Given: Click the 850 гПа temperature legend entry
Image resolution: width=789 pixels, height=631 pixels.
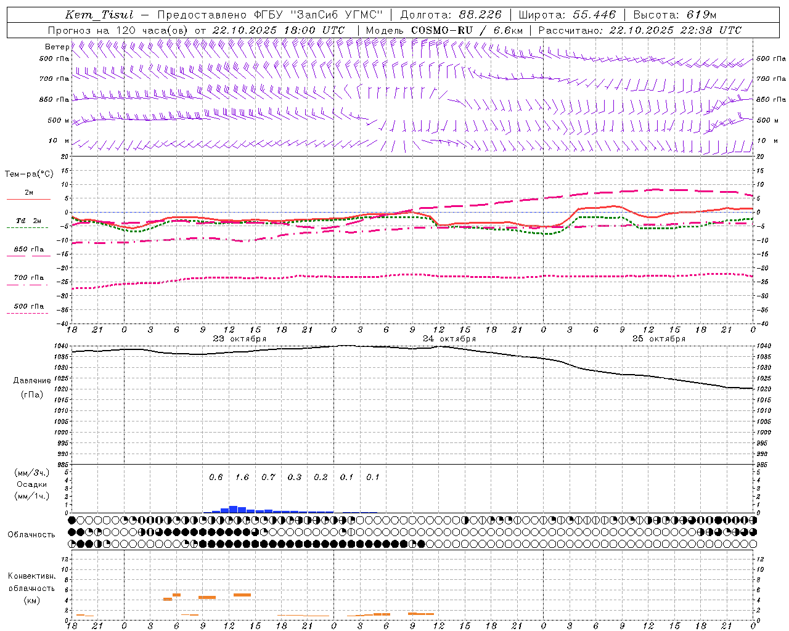Looking at the screenshot, I should 28,250.
